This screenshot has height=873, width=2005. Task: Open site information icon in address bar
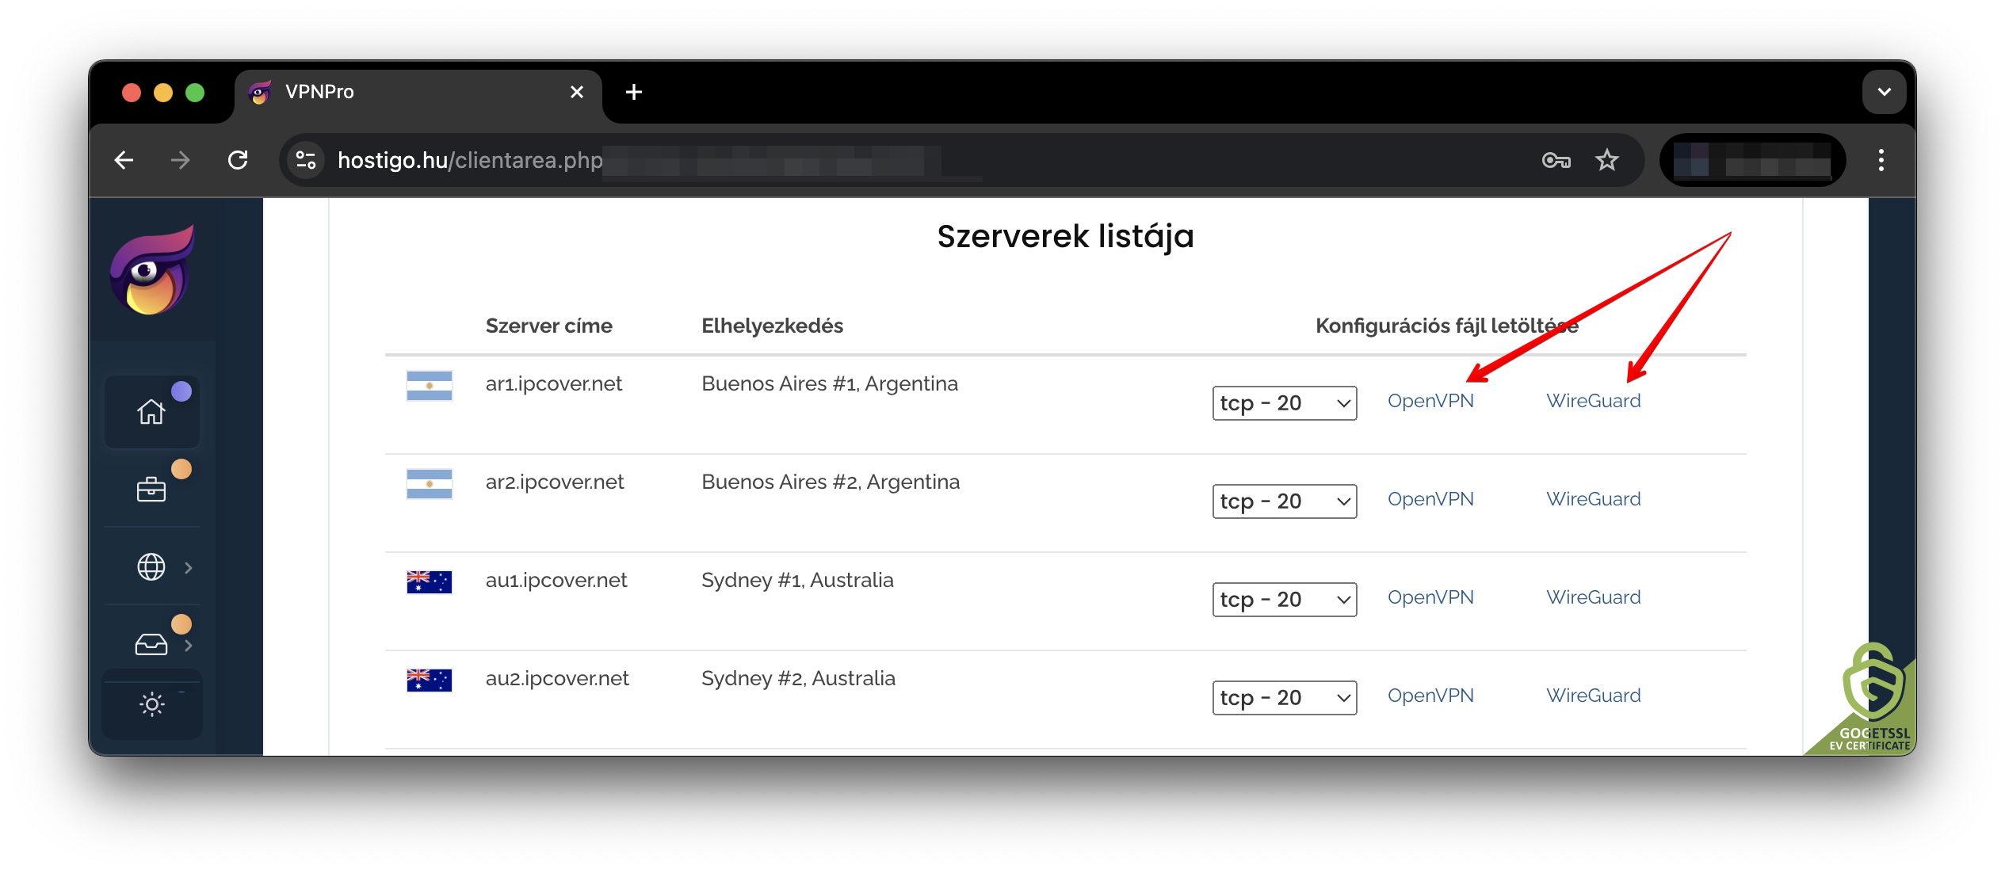coord(306,160)
